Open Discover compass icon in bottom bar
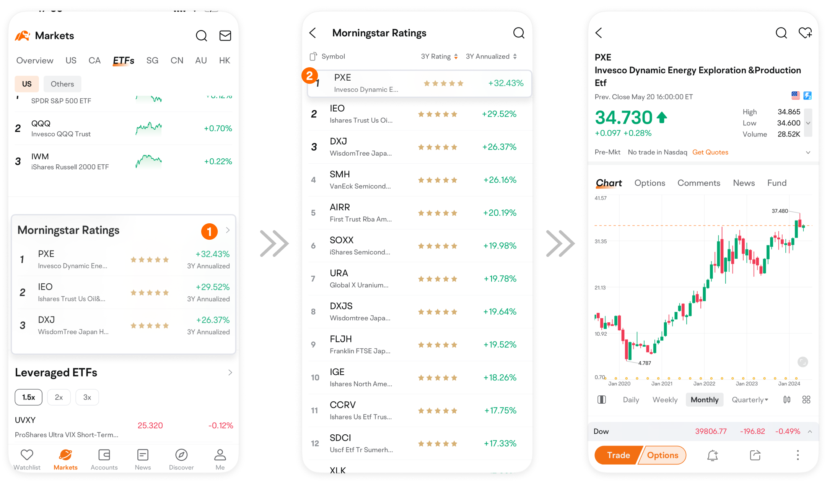827x484 pixels. [181, 455]
